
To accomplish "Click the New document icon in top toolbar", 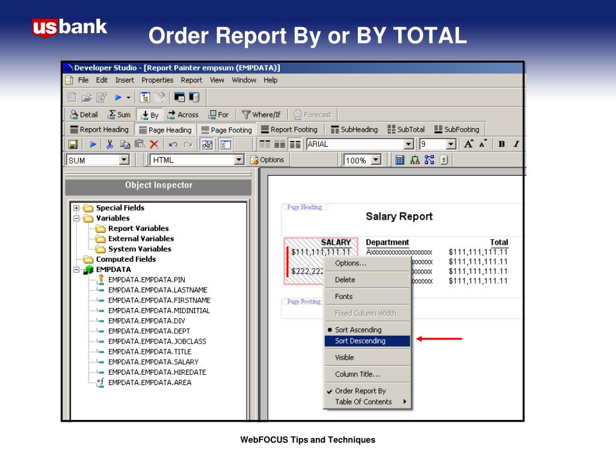I will pos(72,97).
